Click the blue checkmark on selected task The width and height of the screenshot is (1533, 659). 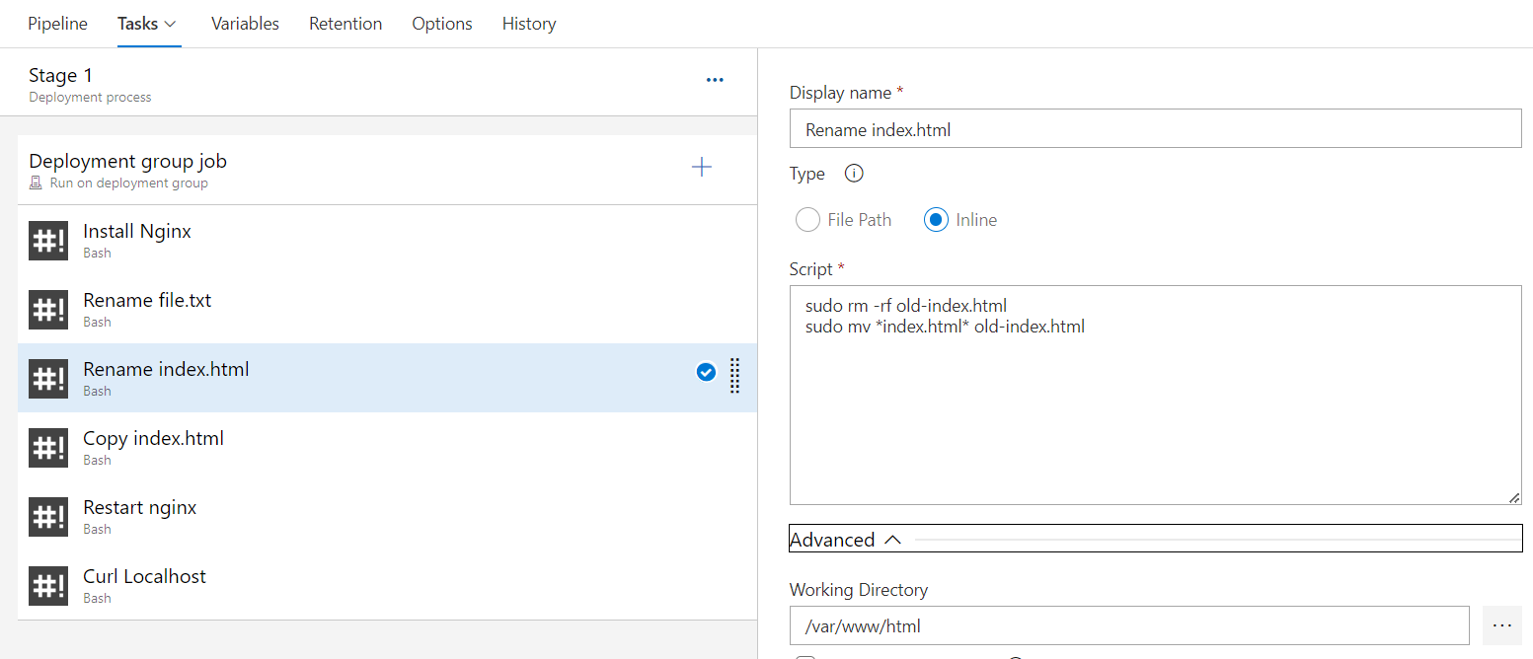(x=706, y=372)
